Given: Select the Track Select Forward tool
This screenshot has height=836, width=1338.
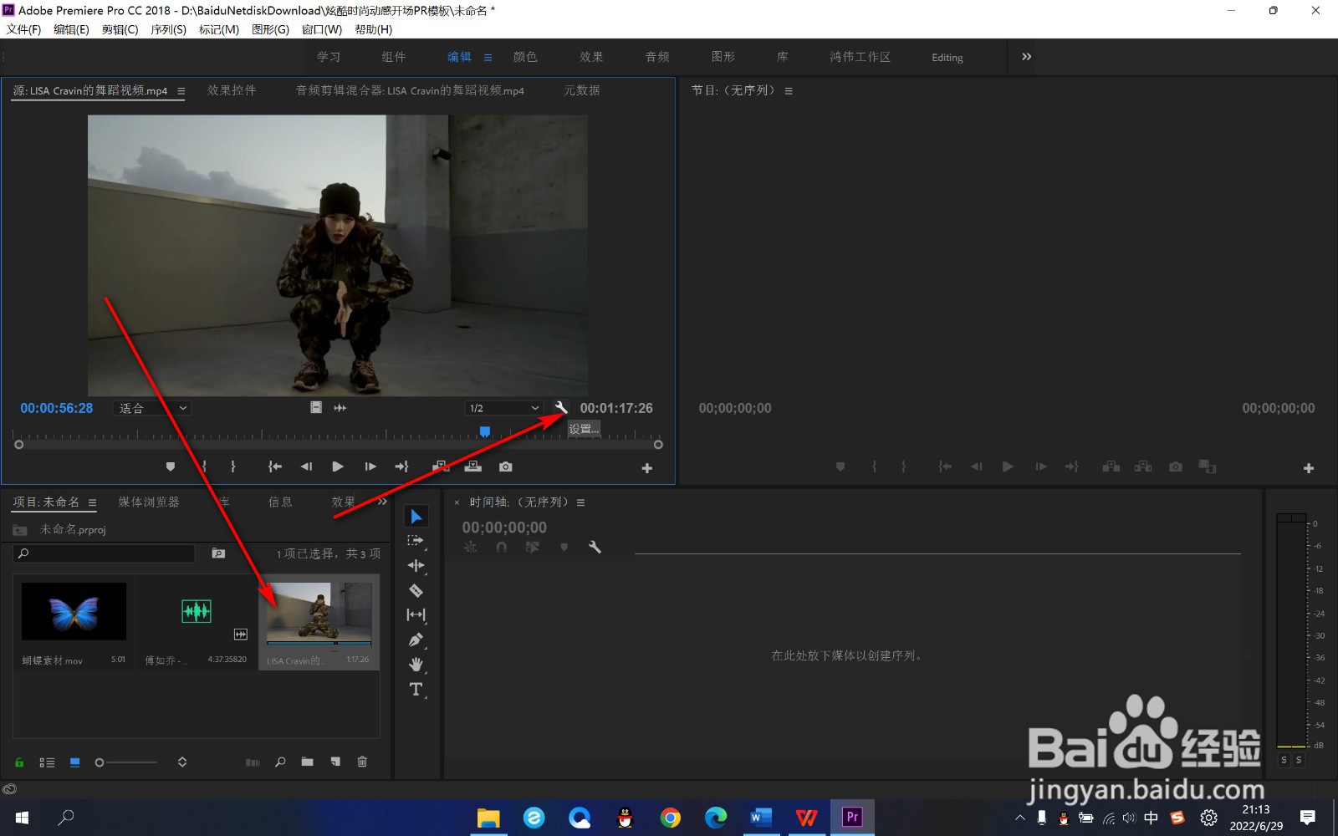Looking at the screenshot, I should [x=416, y=541].
